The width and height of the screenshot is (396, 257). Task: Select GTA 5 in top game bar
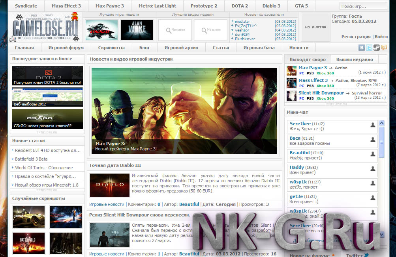pyautogui.click(x=301, y=6)
